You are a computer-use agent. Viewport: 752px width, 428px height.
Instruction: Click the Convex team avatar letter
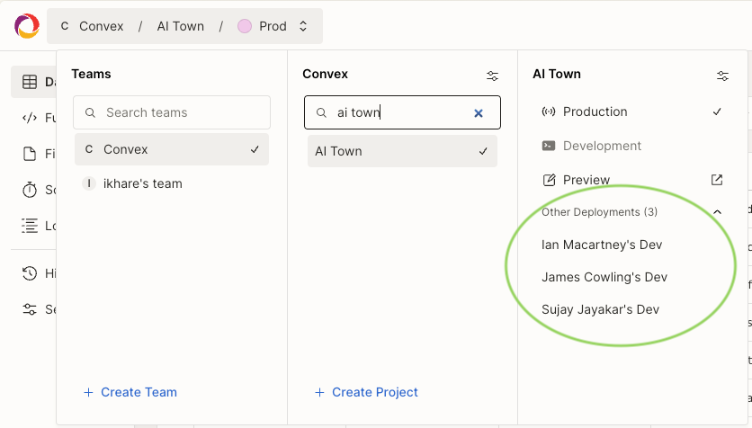[x=89, y=149]
